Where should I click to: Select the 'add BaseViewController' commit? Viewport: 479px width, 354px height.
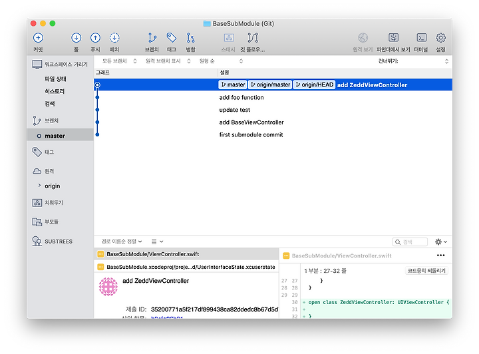click(x=273, y=122)
